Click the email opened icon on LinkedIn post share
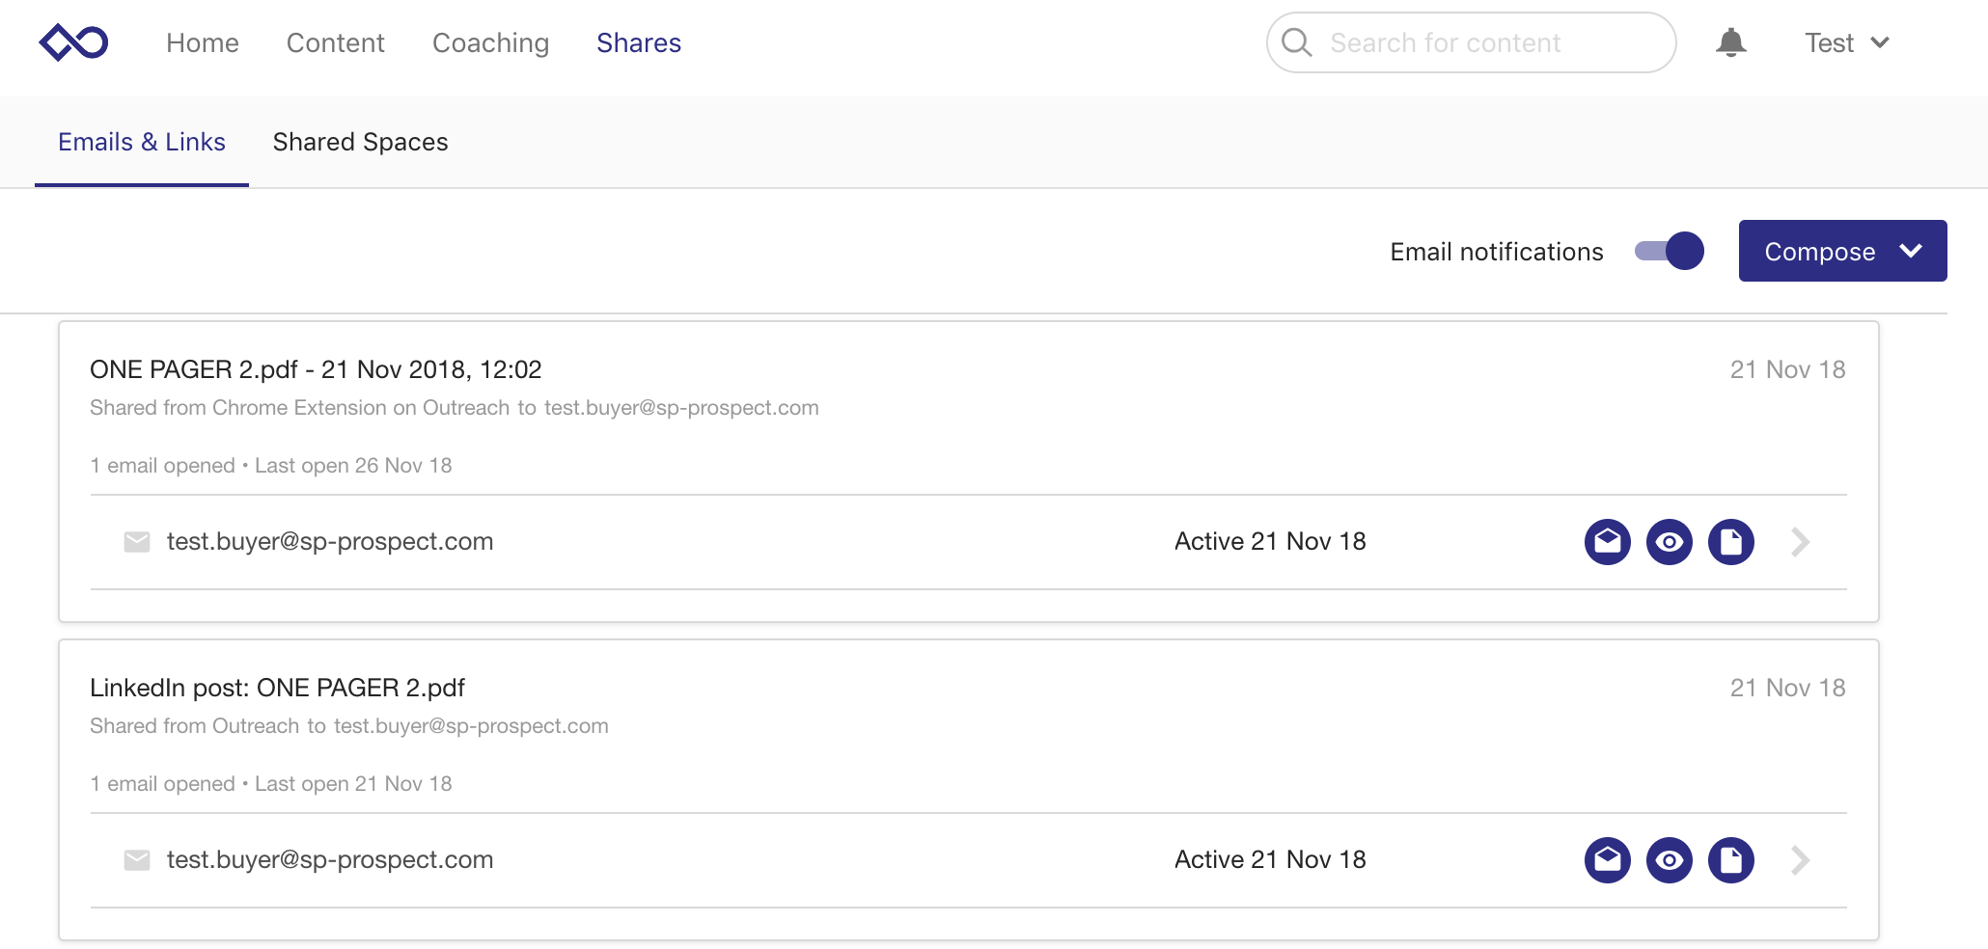The width and height of the screenshot is (1988, 949). (1607, 859)
